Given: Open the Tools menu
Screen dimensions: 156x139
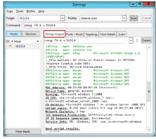Looking at the screenshot, I should point(20,11).
